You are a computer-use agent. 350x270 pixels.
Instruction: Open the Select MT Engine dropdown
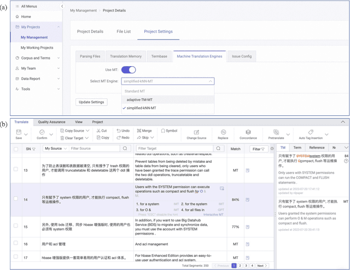pos(168,81)
